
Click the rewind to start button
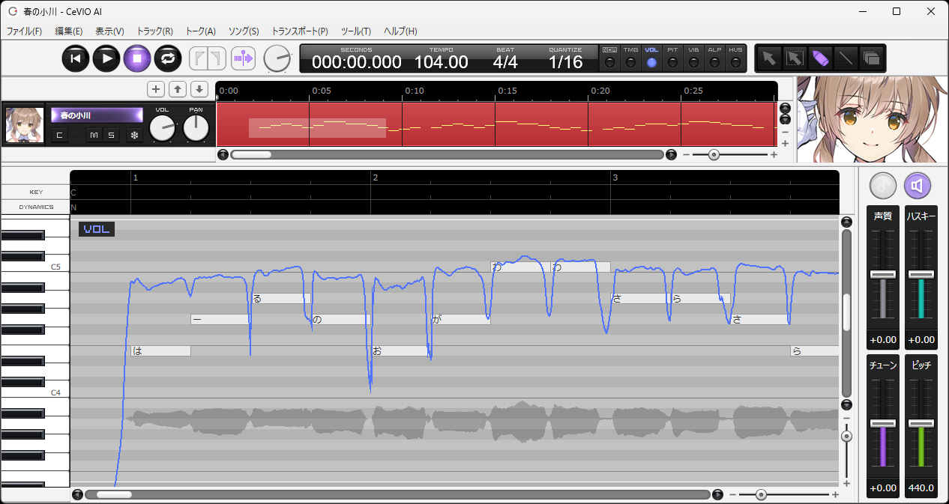(76, 58)
